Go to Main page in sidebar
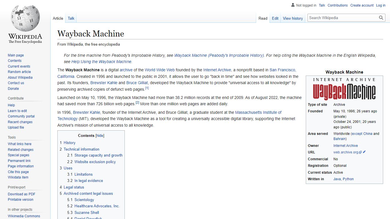390x219 pixels. point(16,55)
